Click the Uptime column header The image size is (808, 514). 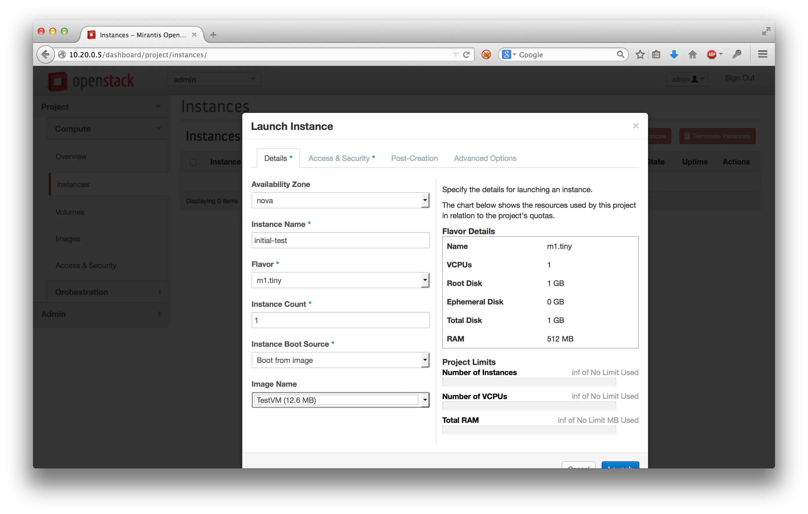pos(695,162)
